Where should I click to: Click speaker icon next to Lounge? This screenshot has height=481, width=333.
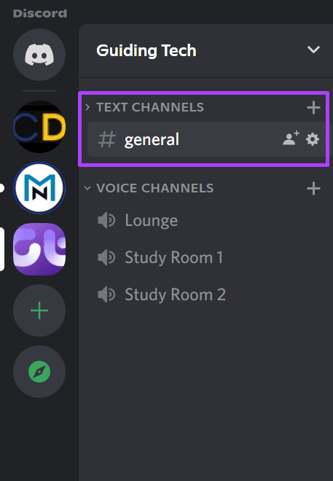coord(106,220)
